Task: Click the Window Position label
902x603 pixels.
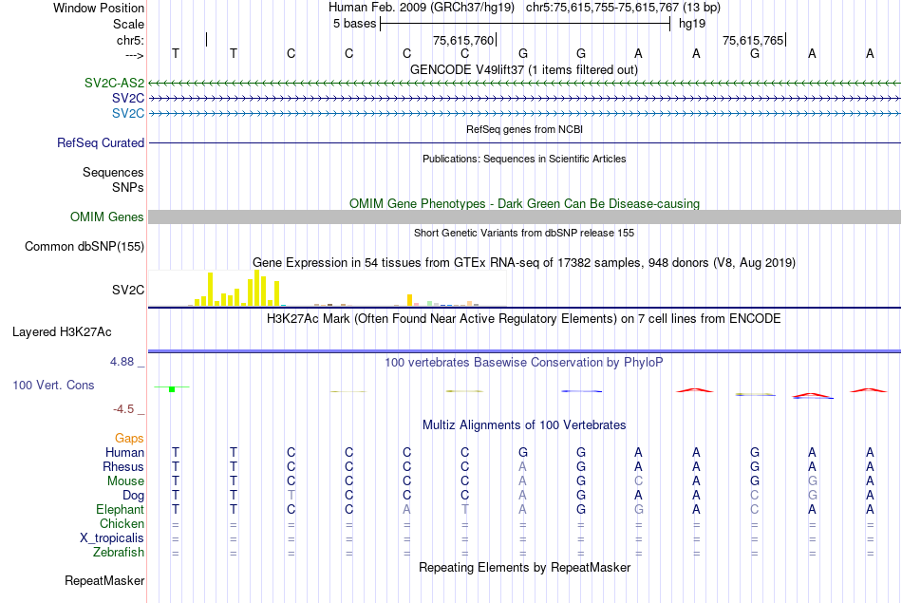Action: coord(99,8)
